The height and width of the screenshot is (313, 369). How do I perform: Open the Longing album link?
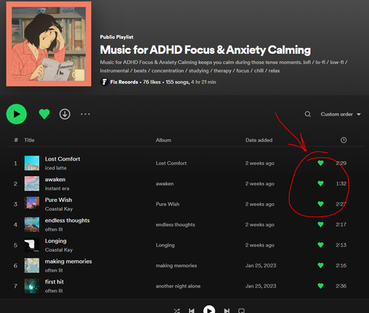[x=165, y=245]
